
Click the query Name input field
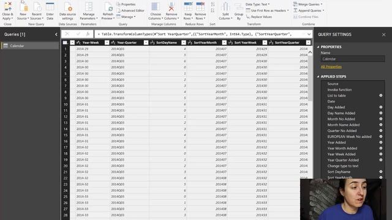353,59
